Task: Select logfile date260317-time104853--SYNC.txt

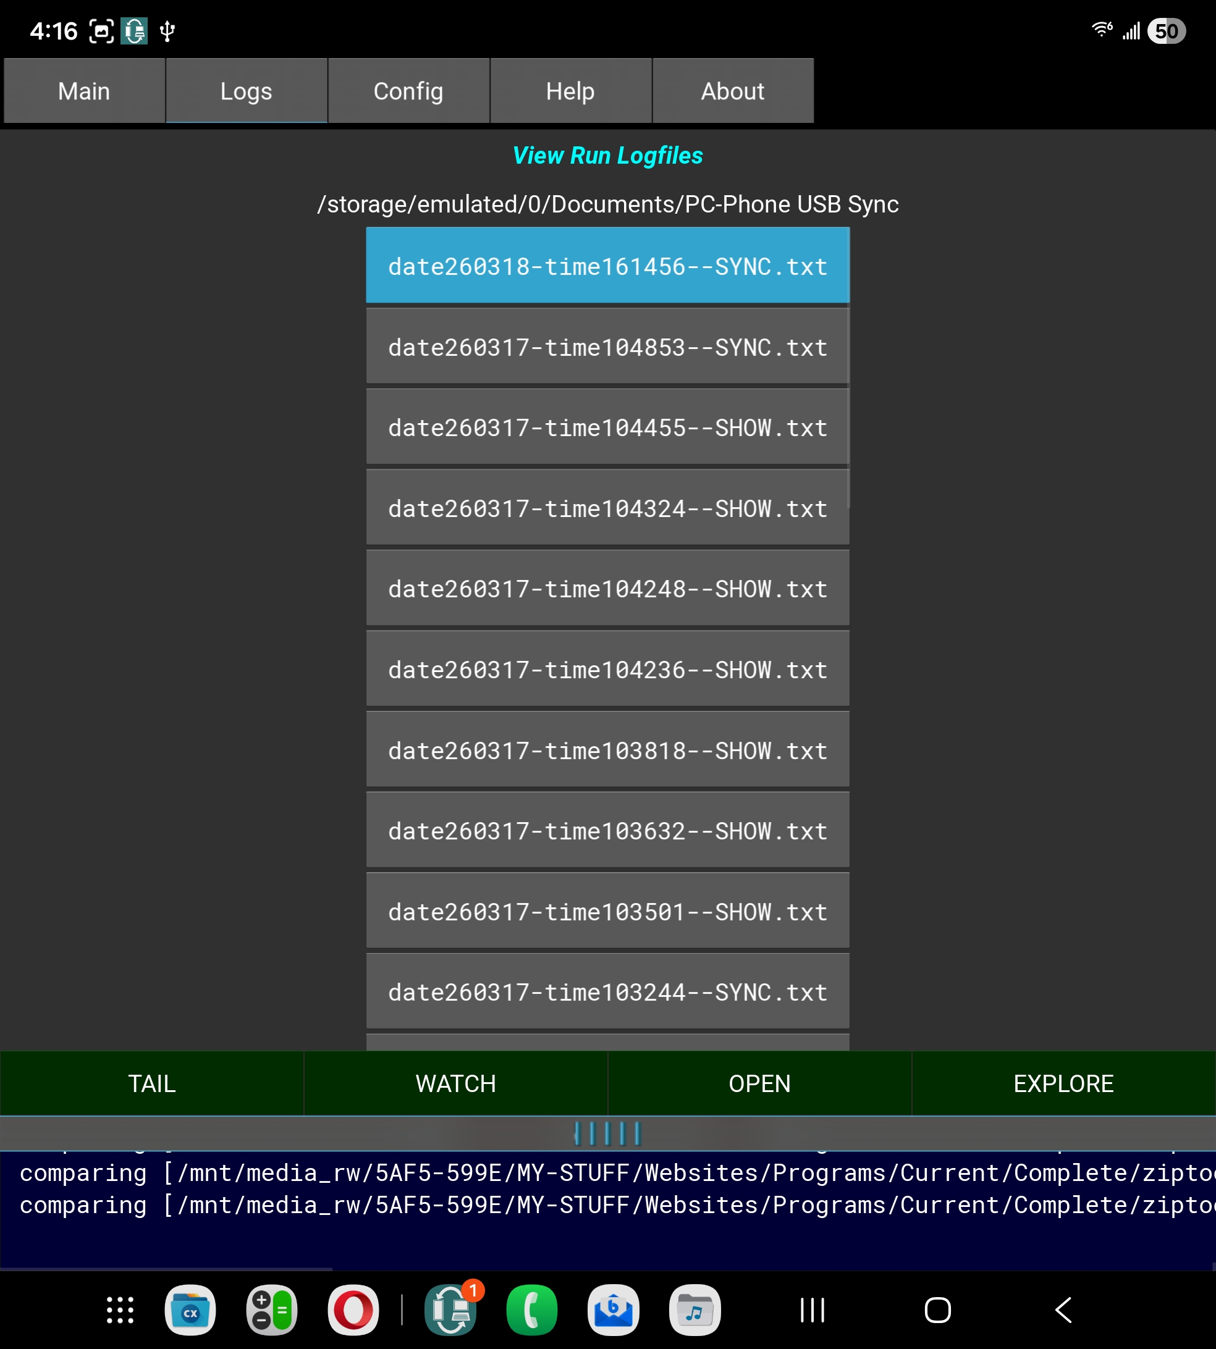Action: click(x=607, y=347)
